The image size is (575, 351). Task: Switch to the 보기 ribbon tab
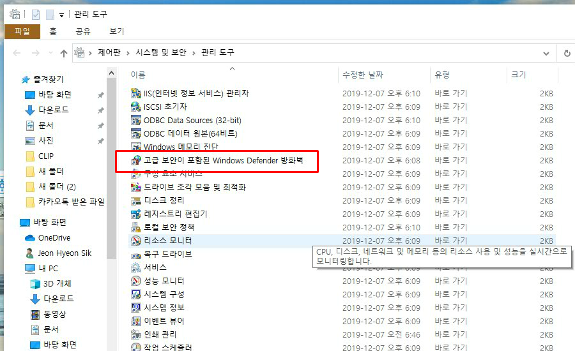click(x=117, y=31)
